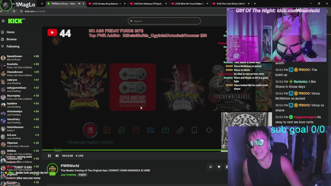Open Gatorkissman channel in sidebar
331x186 pixels.
20,129
